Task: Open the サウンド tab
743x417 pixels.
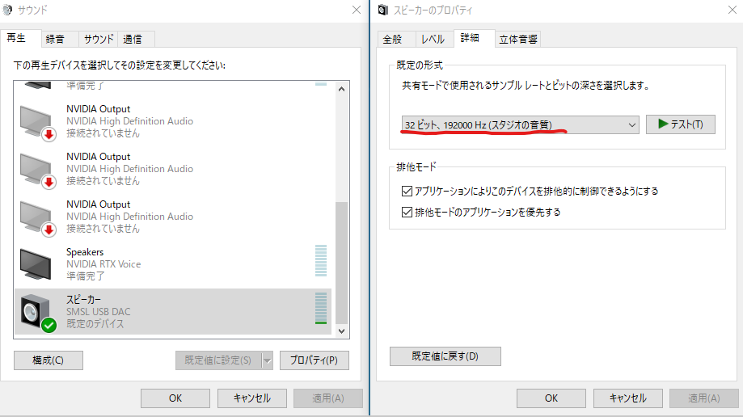Action: pyautogui.click(x=99, y=39)
